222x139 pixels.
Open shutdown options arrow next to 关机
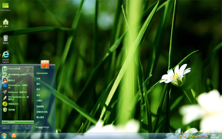[x=47, y=128]
